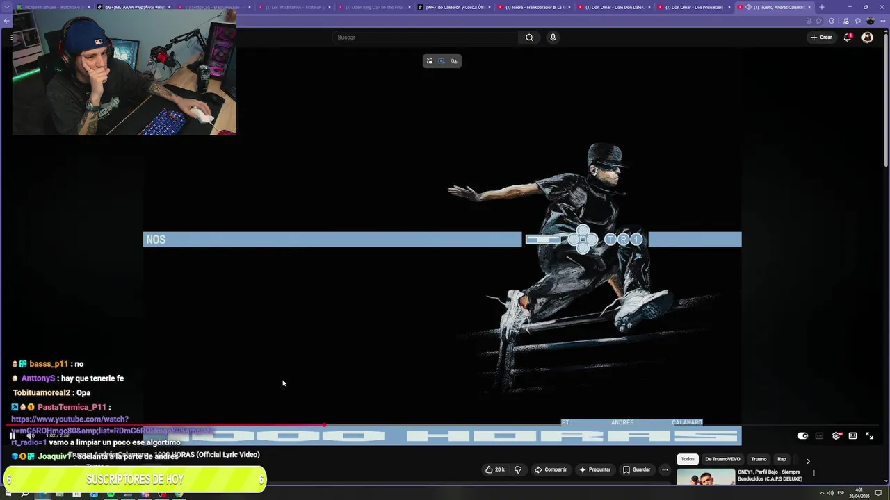The image size is (890, 500).
Task: Toggle subtitles in the player
Action: [819, 436]
